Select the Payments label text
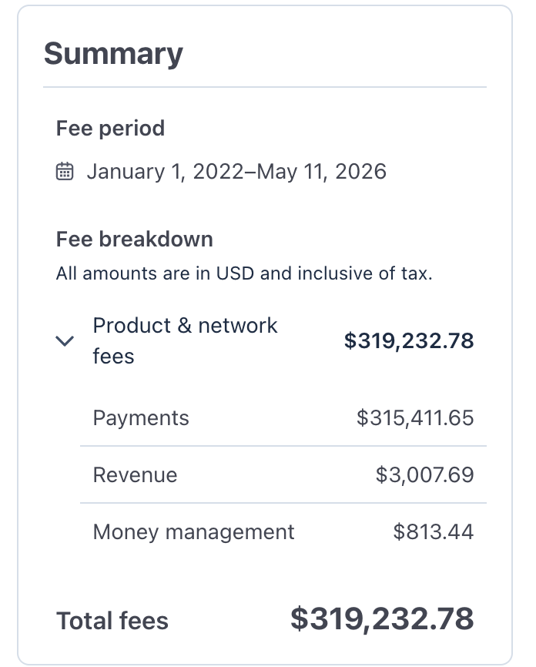Image resolution: width=536 pixels, height=667 pixels. click(x=141, y=417)
